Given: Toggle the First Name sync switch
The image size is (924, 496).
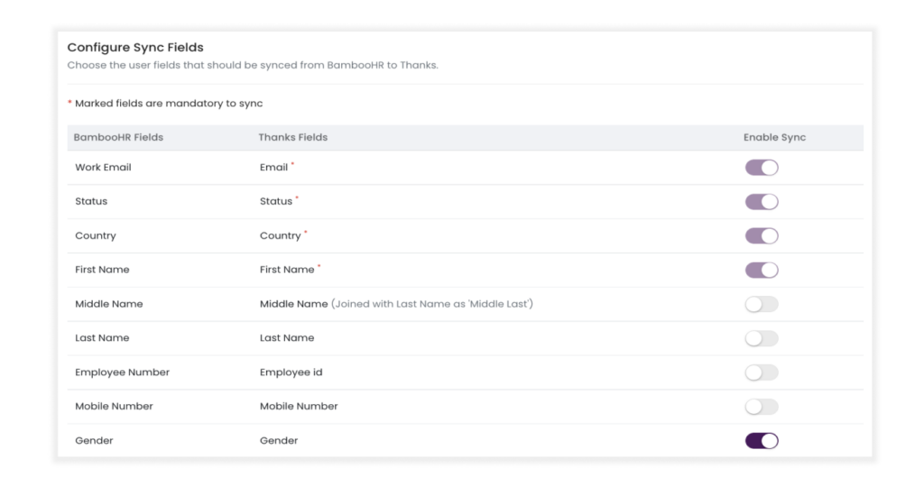Looking at the screenshot, I should tap(761, 271).
